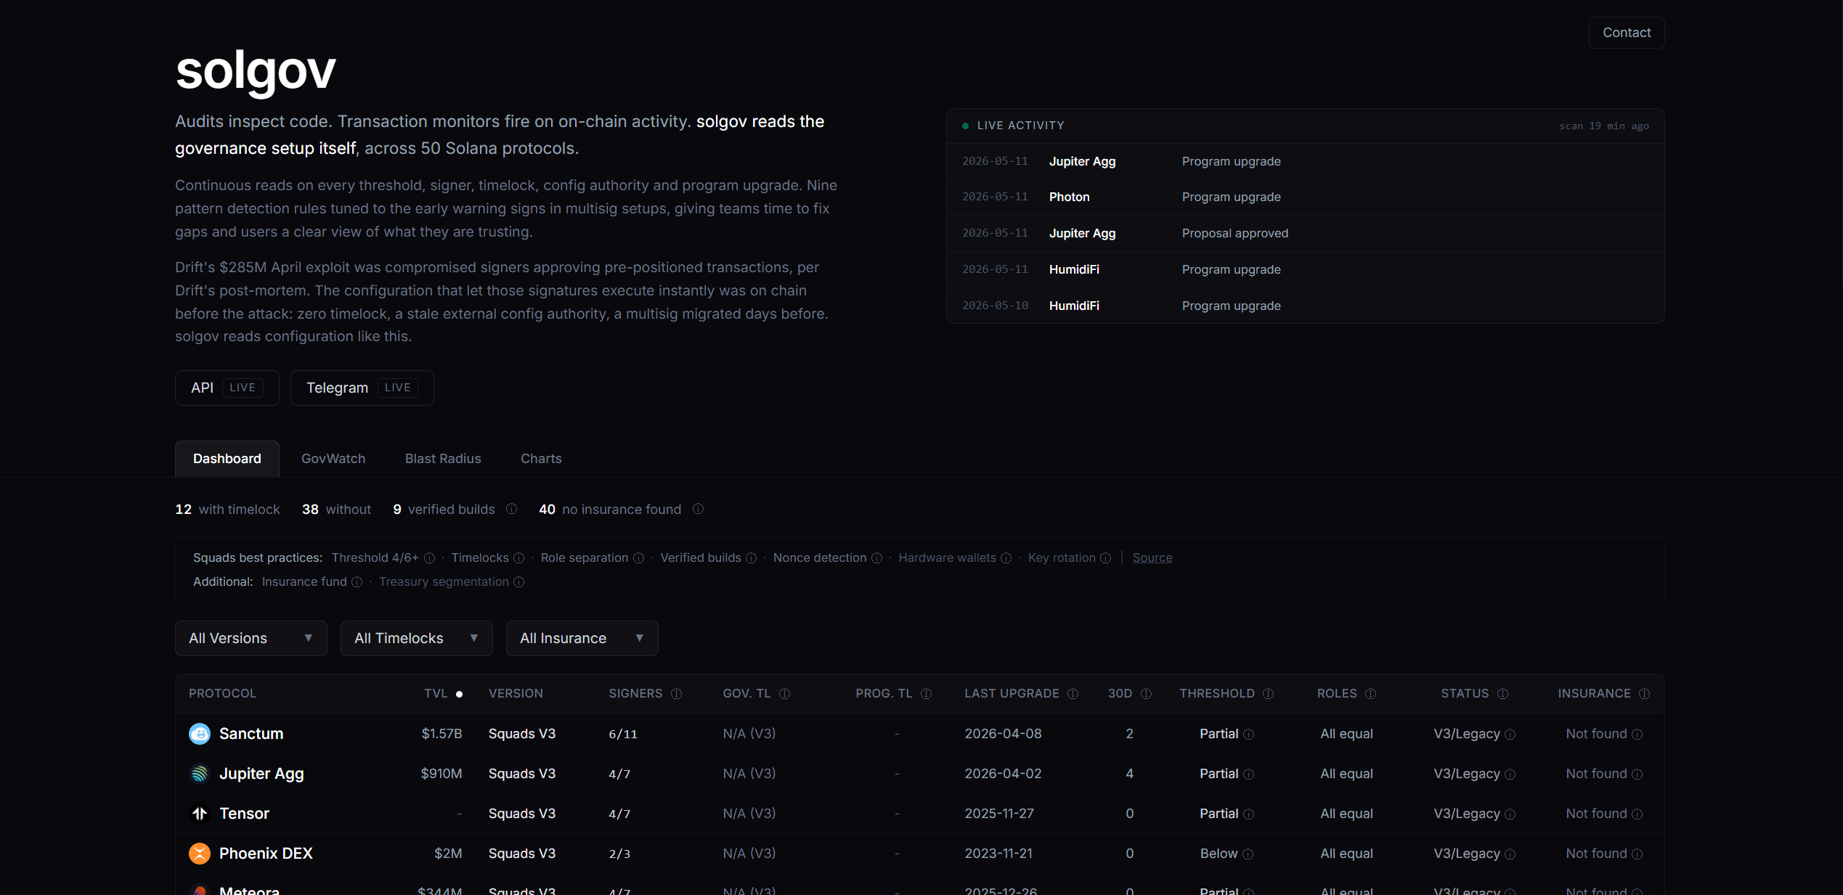Click the VERSION column header

tap(516, 693)
